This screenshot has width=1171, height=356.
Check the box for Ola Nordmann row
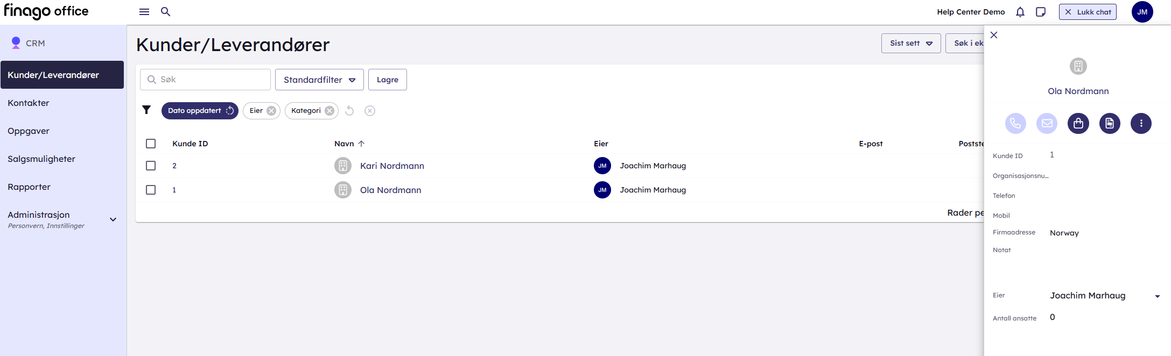(151, 190)
